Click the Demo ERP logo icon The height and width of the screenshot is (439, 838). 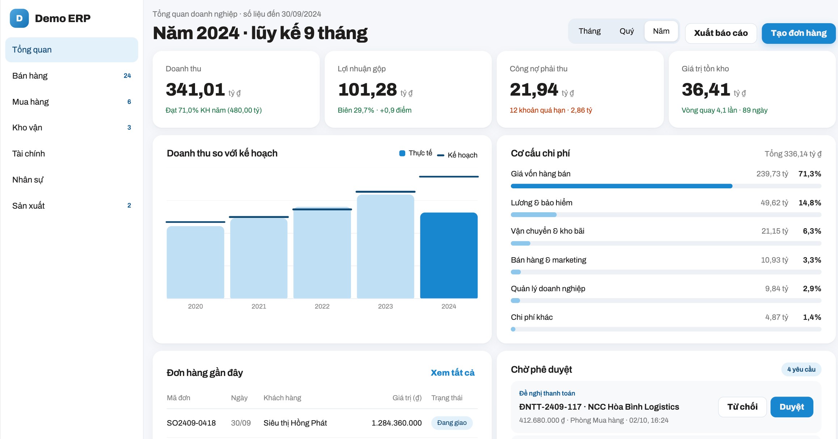click(19, 18)
